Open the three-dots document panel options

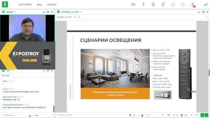pyautogui.click(x=207, y=17)
